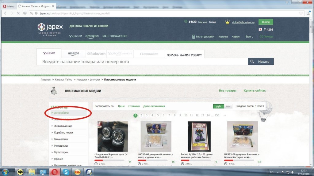Click the heart bookmark icon in address bar
This screenshot has width=314, height=176.
[x=301, y=13]
